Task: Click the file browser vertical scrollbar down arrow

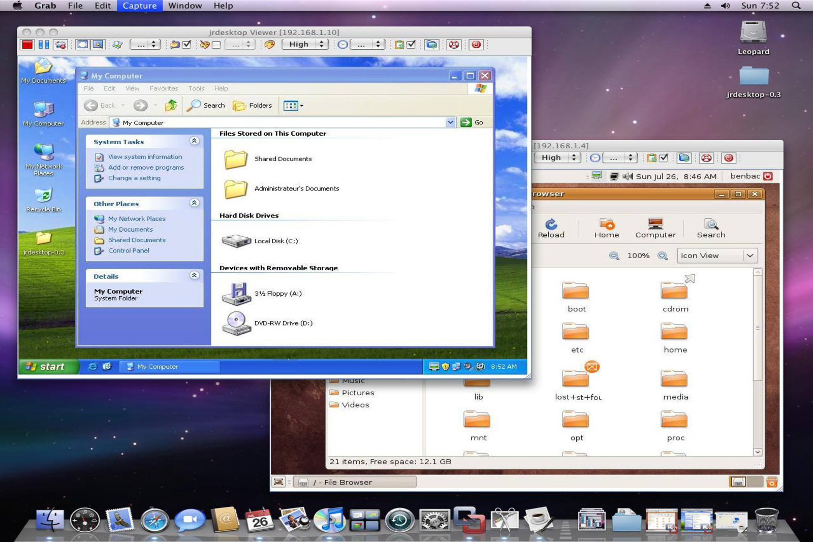Action: pos(757,452)
